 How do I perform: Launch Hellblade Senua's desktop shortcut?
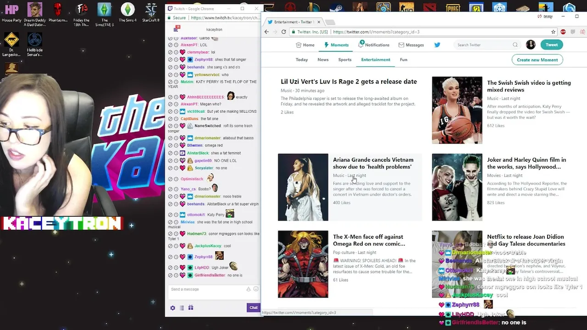coord(35,44)
